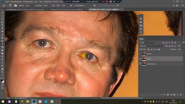Open the Actions panel play icon

click(141, 22)
